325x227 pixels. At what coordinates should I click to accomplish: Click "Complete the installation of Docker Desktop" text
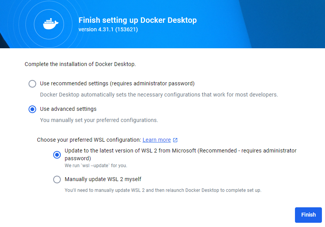pyautogui.click(x=80, y=64)
